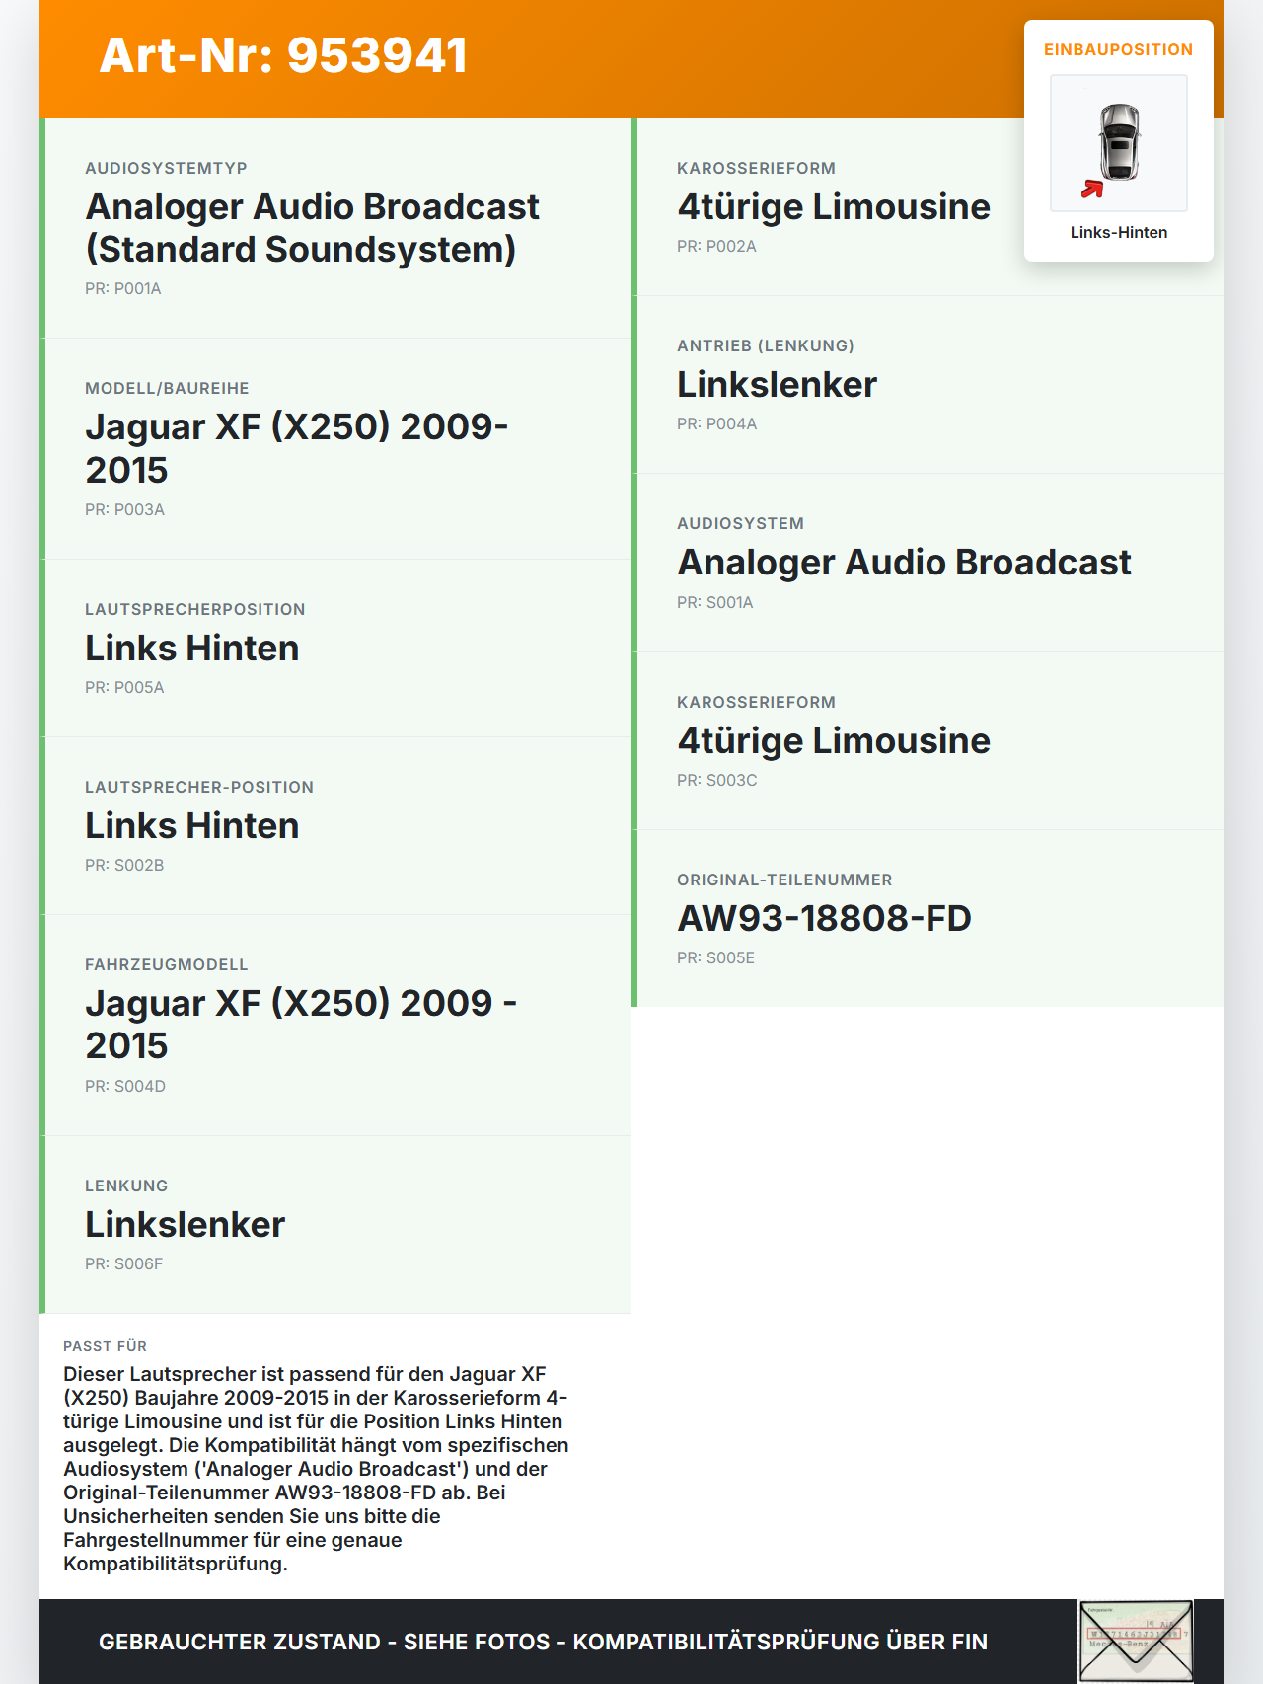Click the 'PR: P005A' code
Image resolution: width=1263 pixels, height=1684 pixels.
(x=124, y=687)
